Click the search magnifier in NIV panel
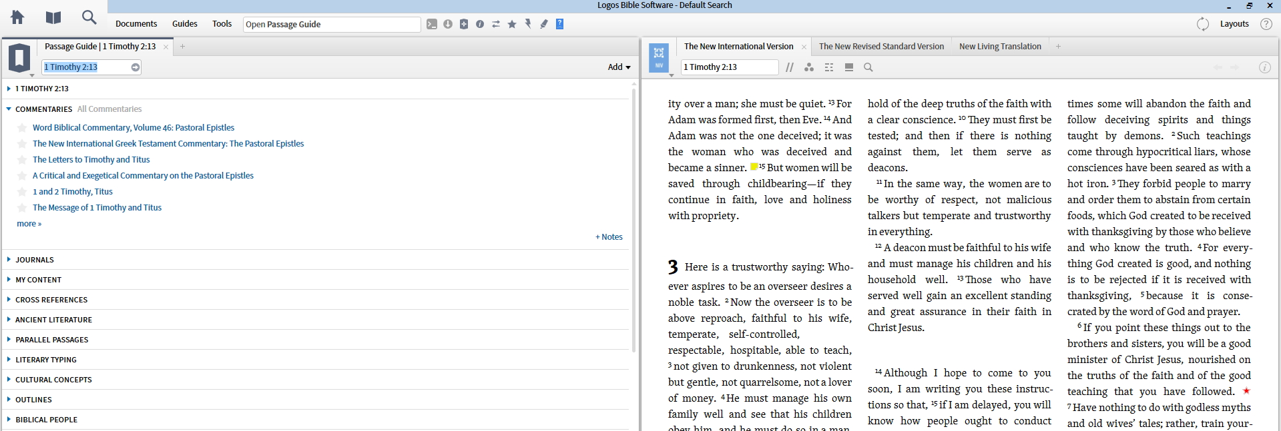Viewport: 1281px width, 431px height. (868, 67)
